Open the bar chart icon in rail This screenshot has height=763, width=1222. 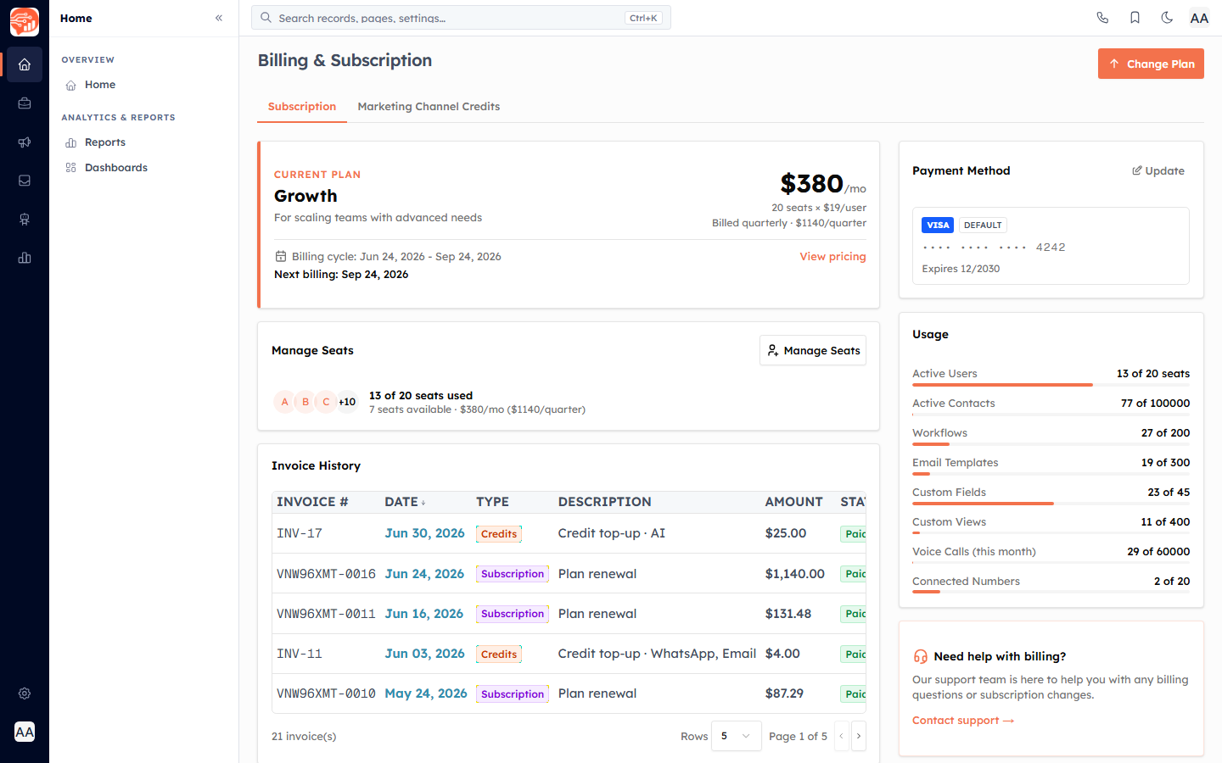click(x=25, y=258)
